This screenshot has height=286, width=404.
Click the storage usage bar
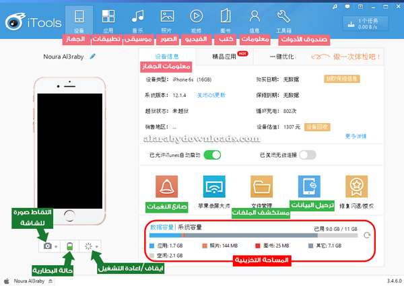(254, 236)
